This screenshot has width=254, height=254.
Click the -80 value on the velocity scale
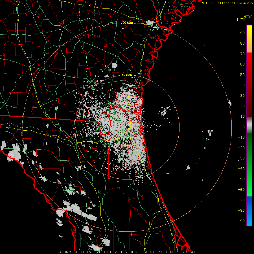coord(241,211)
